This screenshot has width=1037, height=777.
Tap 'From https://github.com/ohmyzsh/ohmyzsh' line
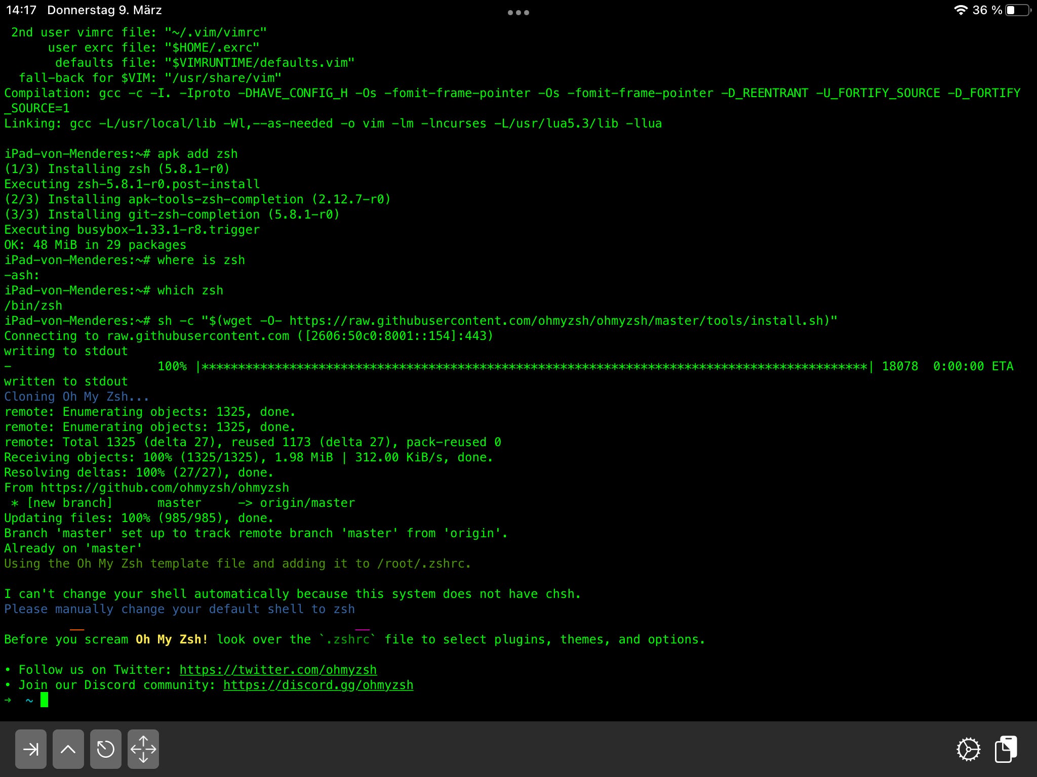point(147,488)
